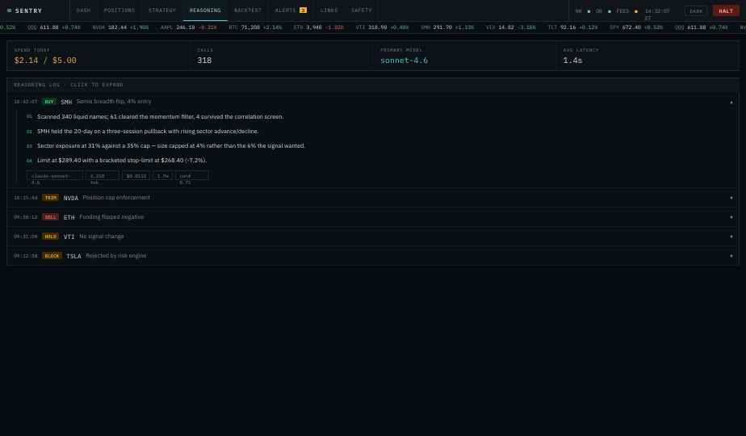Click the TRIM badge on NVDA row

point(50,198)
